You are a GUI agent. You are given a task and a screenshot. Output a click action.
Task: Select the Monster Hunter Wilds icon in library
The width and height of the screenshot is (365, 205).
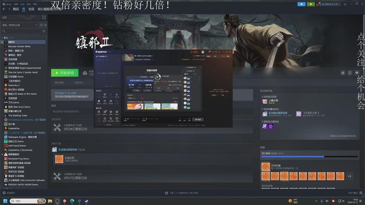[x=6, y=46]
